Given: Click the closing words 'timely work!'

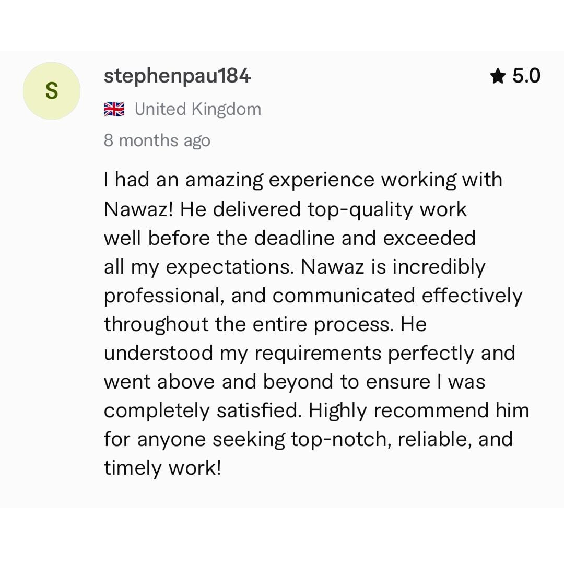Looking at the screenshot, I should 162,468.
